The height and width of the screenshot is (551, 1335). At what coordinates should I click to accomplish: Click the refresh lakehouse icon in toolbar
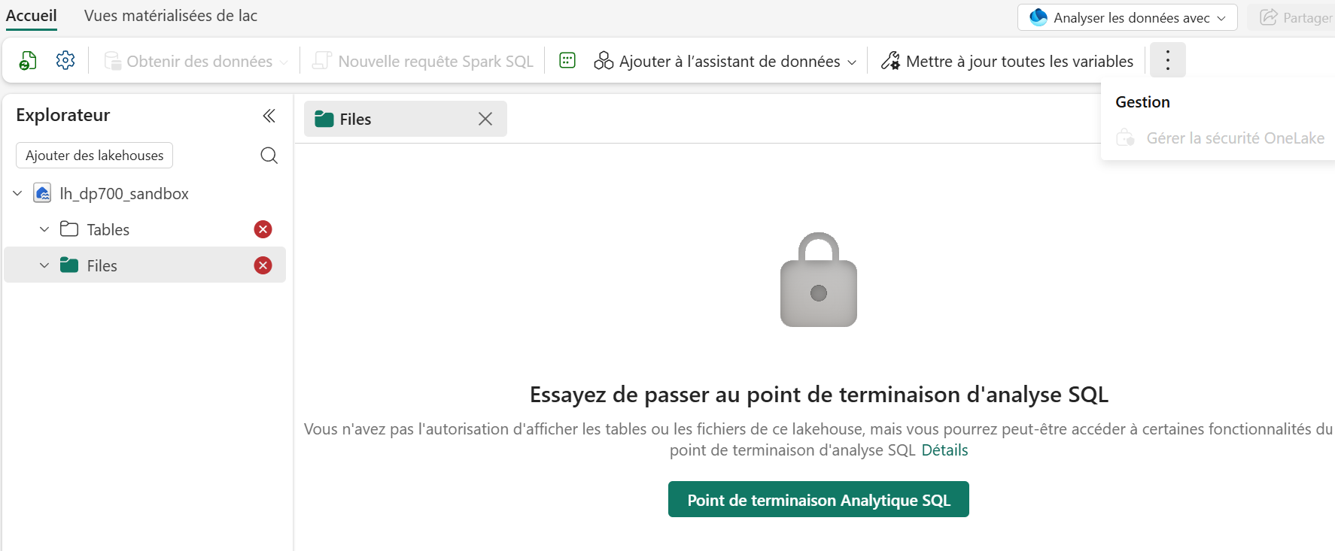pos(28,61)
